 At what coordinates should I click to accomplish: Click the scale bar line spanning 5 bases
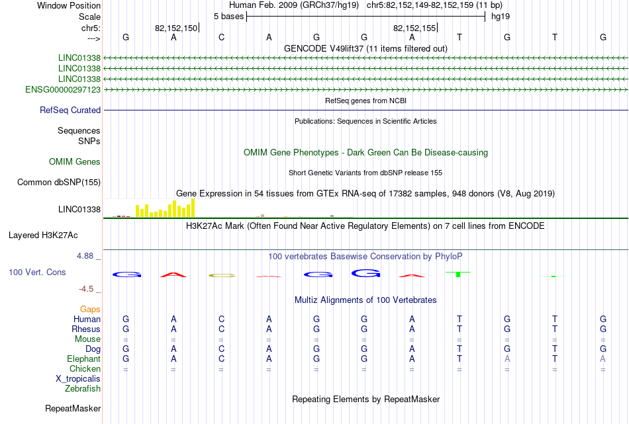pyautogui.click(x=365, y=17)
